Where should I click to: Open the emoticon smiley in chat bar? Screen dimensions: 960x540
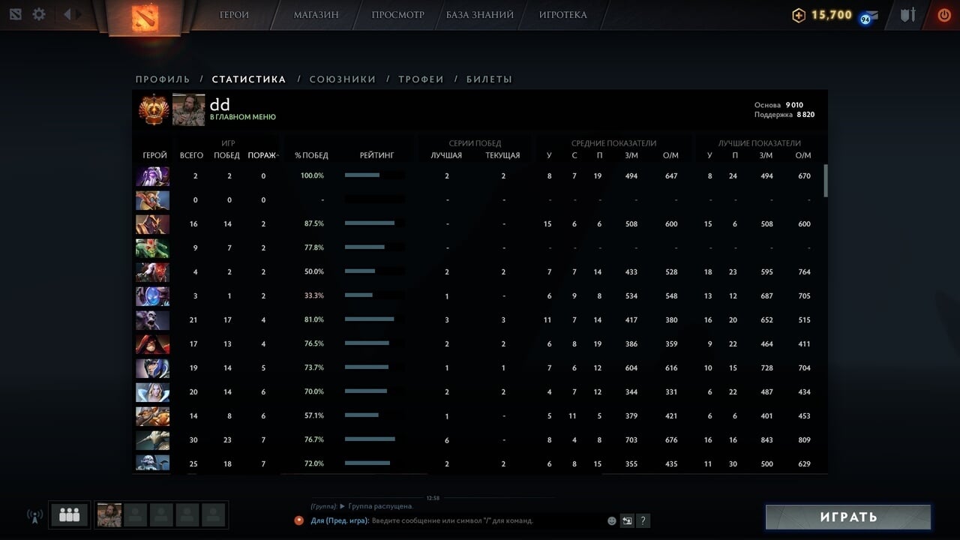point(612,520)
